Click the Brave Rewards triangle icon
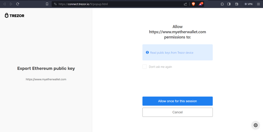Viewport: 263px width, 132px height. click(x=201, y=4)
